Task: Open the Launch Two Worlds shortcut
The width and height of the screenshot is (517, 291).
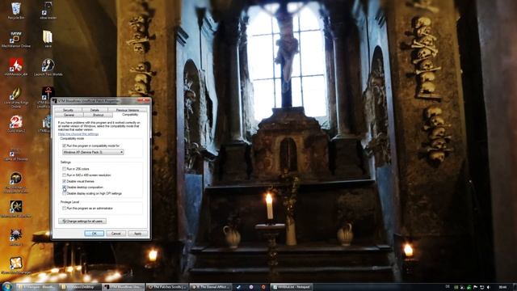Action: [48, 67]
